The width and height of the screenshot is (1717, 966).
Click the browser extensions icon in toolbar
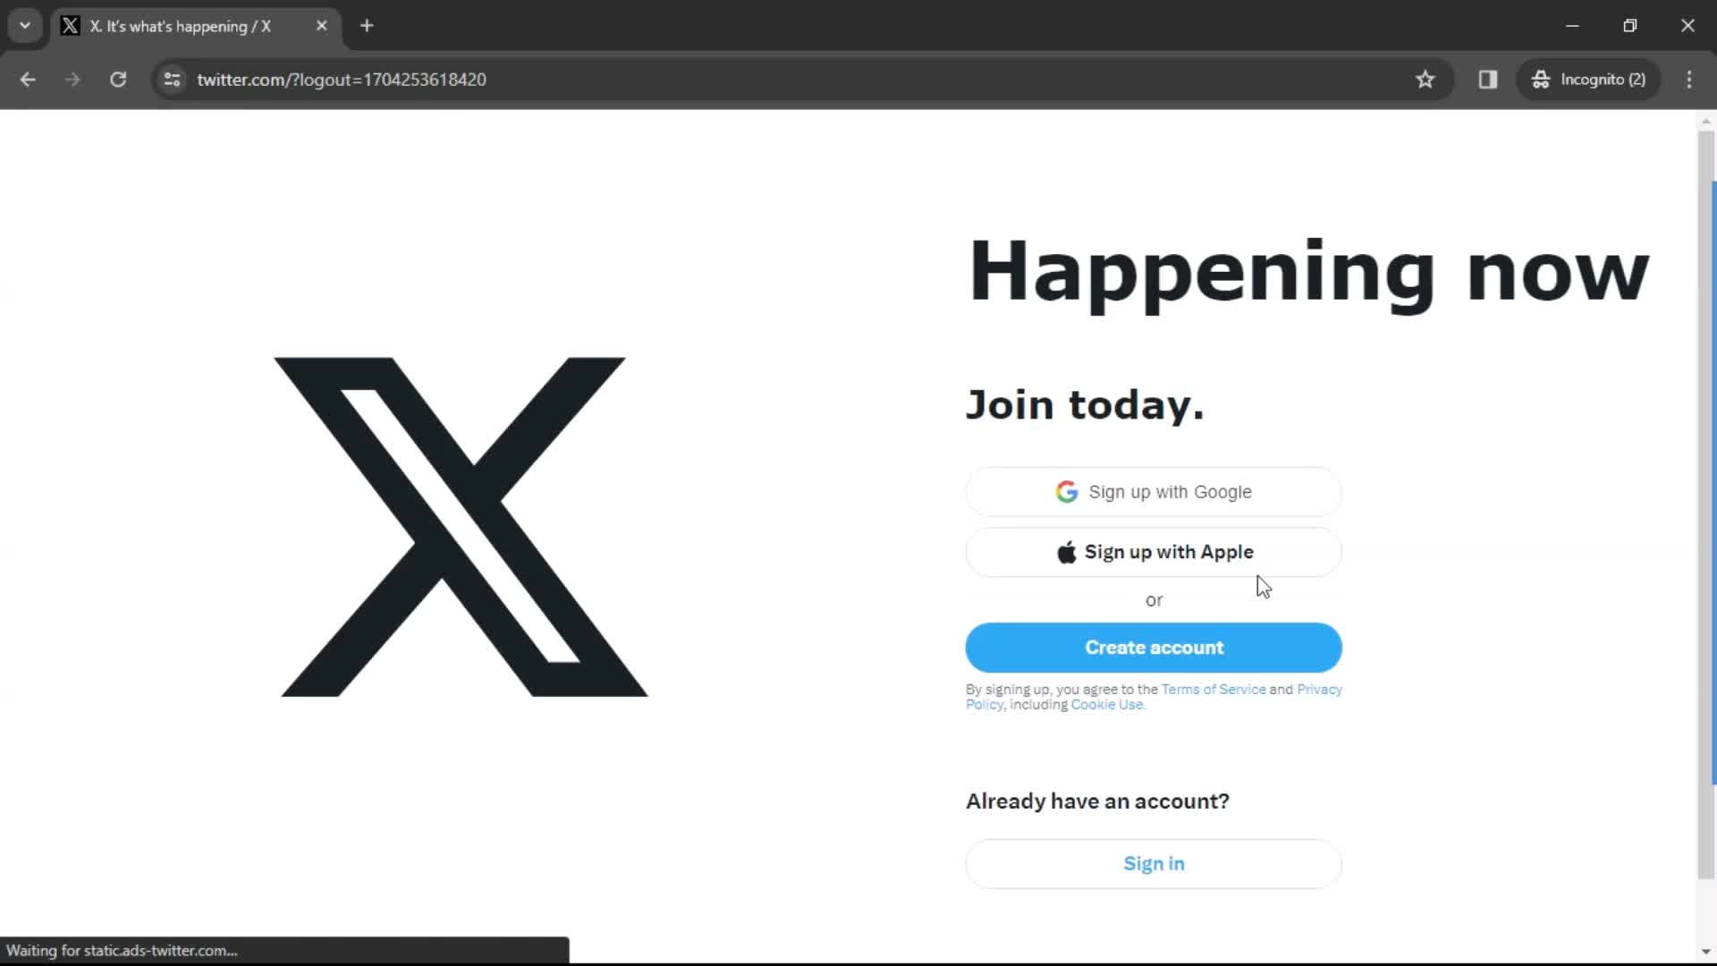[1488, 79]
